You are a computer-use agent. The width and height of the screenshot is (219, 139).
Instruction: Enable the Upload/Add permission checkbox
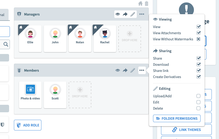click(198, 96)
